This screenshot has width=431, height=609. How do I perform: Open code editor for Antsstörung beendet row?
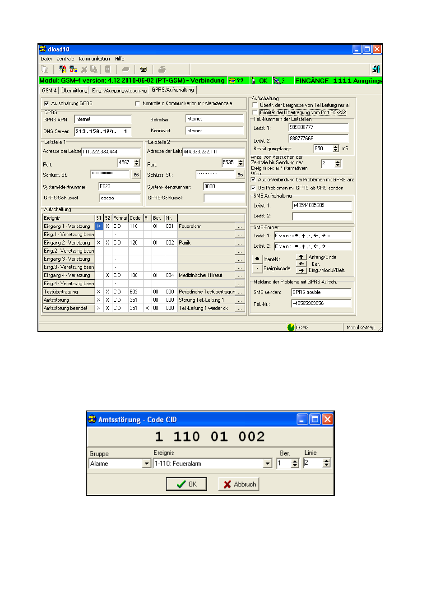pyautogui.click(x=240, y=308)
